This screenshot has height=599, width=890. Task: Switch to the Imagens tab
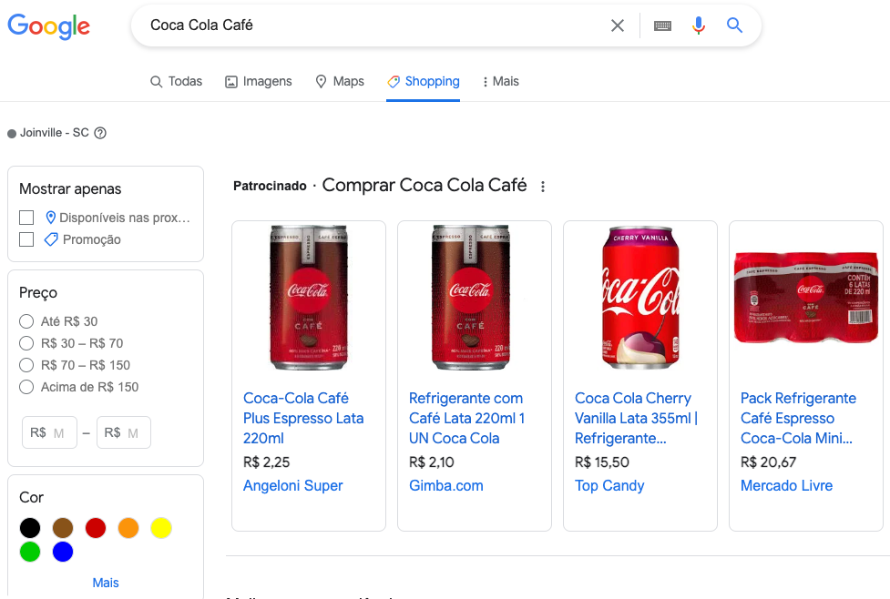(259, 81)
